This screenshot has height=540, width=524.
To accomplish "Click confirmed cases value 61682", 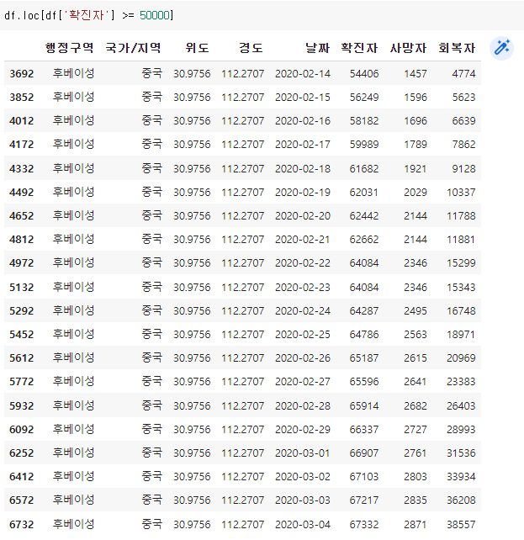I will point(364,169).
